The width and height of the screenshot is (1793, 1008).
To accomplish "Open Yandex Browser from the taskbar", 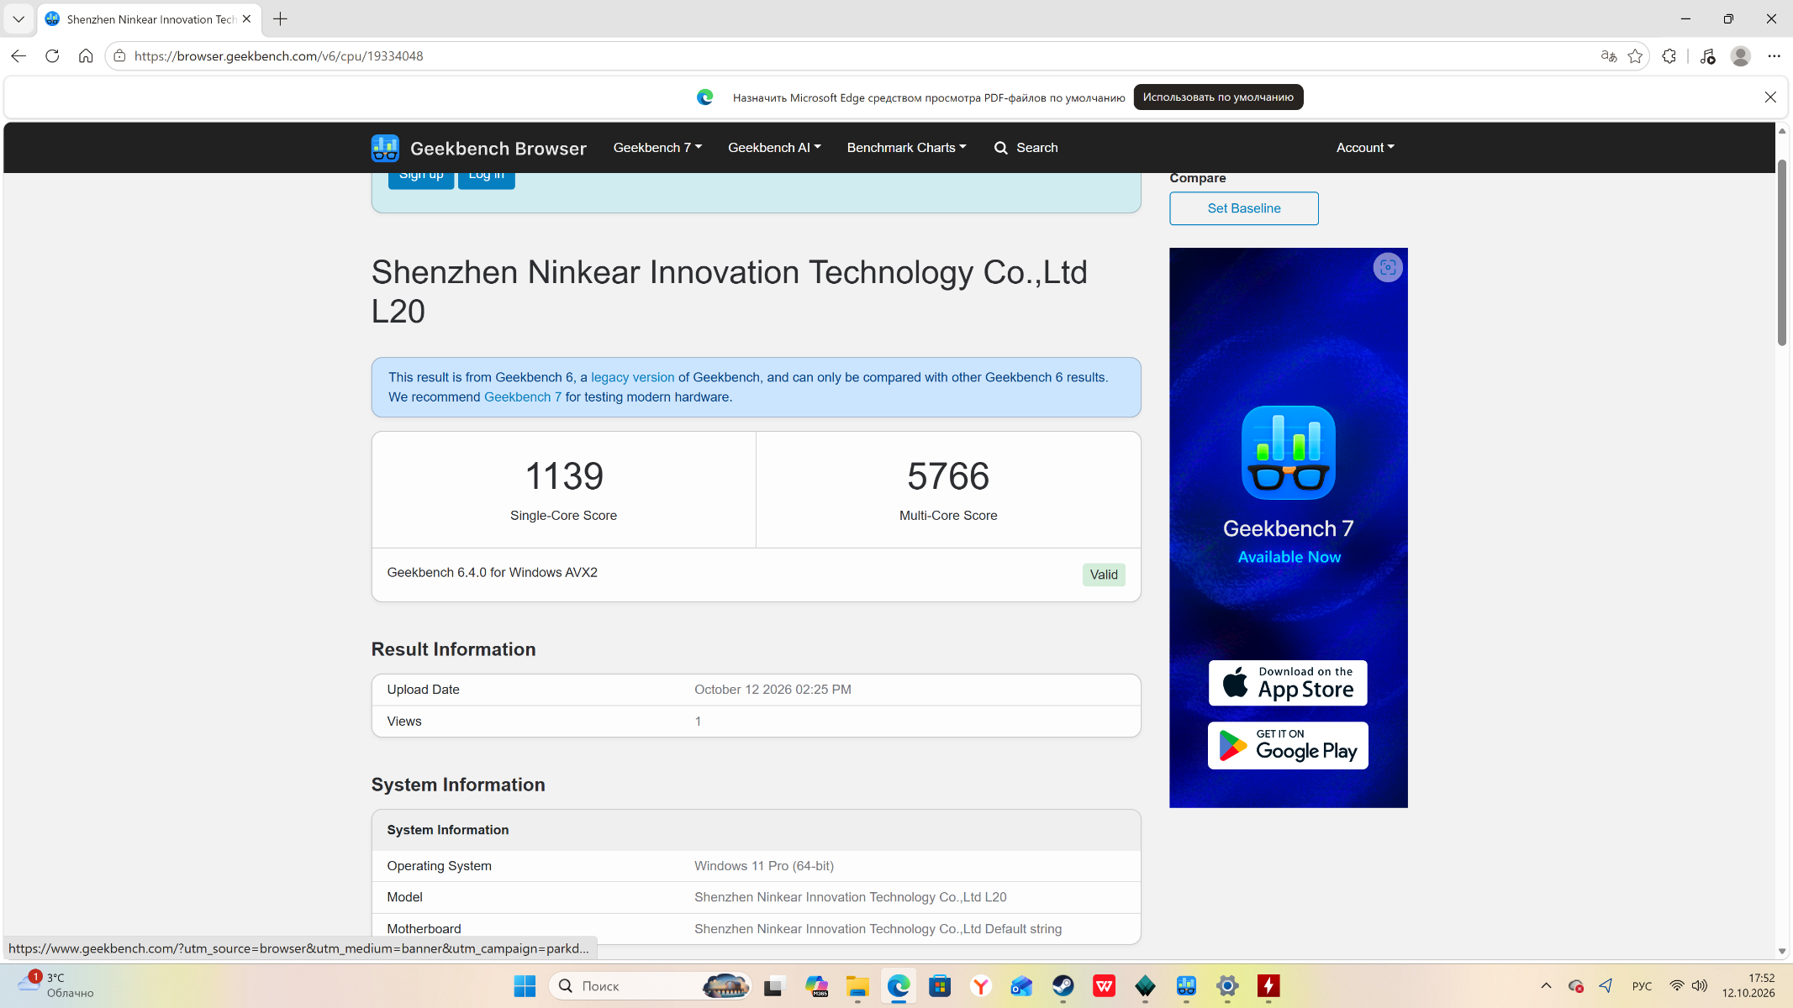I will click(981, 986).
